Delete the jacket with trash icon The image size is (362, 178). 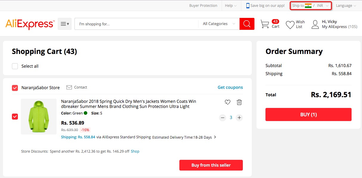(239, 102)
